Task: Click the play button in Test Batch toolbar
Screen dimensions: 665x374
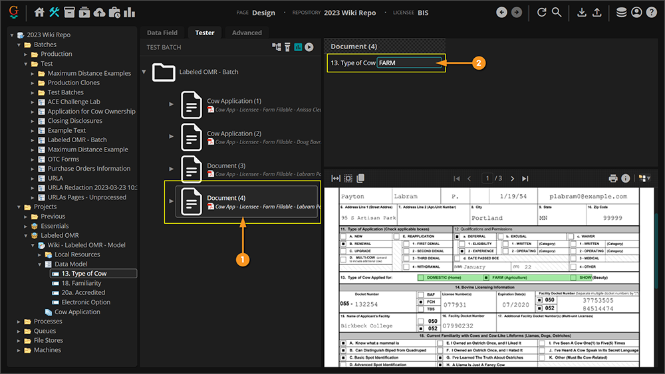Action: pyautogui.click(x=309, y=47)
